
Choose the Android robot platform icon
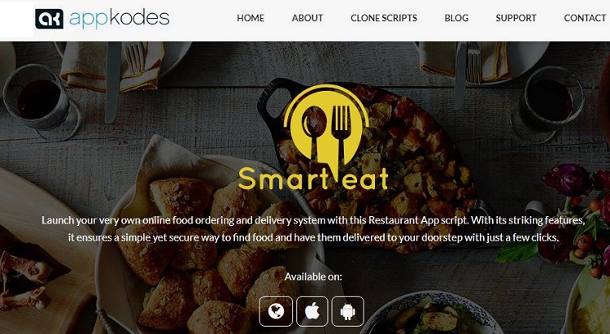pos(347,311)
